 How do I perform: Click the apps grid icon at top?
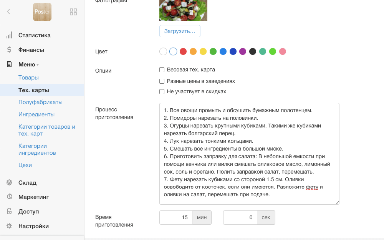tap(73, 12)
